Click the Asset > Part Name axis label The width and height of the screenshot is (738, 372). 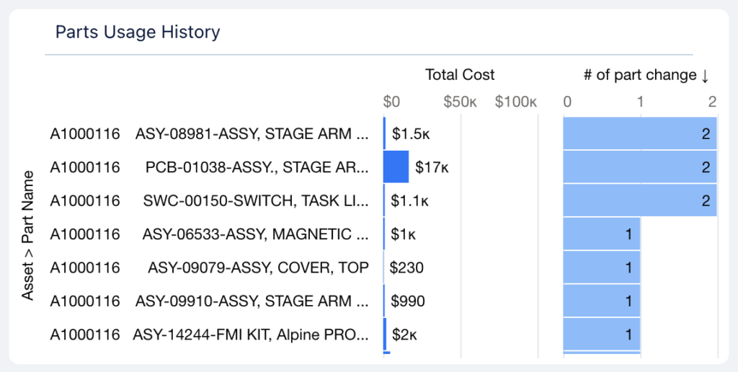click(28, 235)
